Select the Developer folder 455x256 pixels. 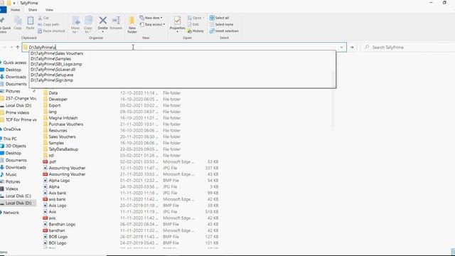pyautogui.click(x=58, y=100)
